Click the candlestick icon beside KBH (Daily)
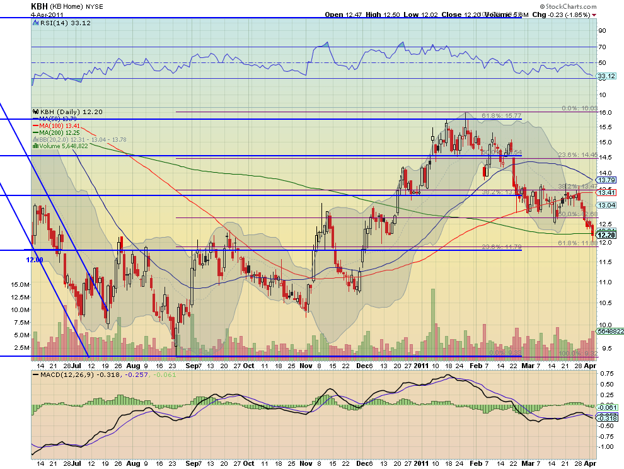 click(x=35, y=112)
